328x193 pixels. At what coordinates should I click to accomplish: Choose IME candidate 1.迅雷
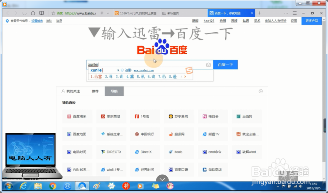coord(96,77)
